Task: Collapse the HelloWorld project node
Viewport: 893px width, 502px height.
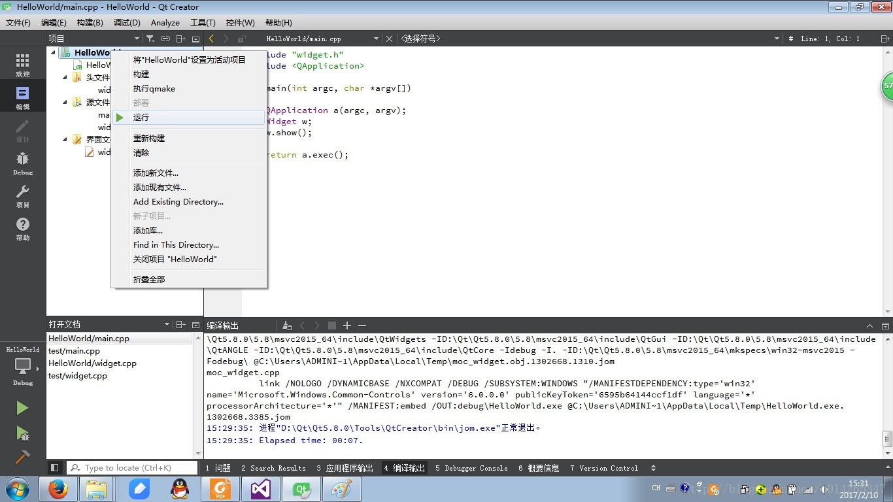Action: pos(53,53)
